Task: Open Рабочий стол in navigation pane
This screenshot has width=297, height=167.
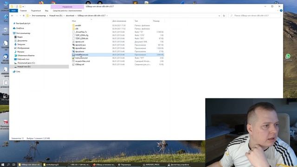Action: click(23, 59)
